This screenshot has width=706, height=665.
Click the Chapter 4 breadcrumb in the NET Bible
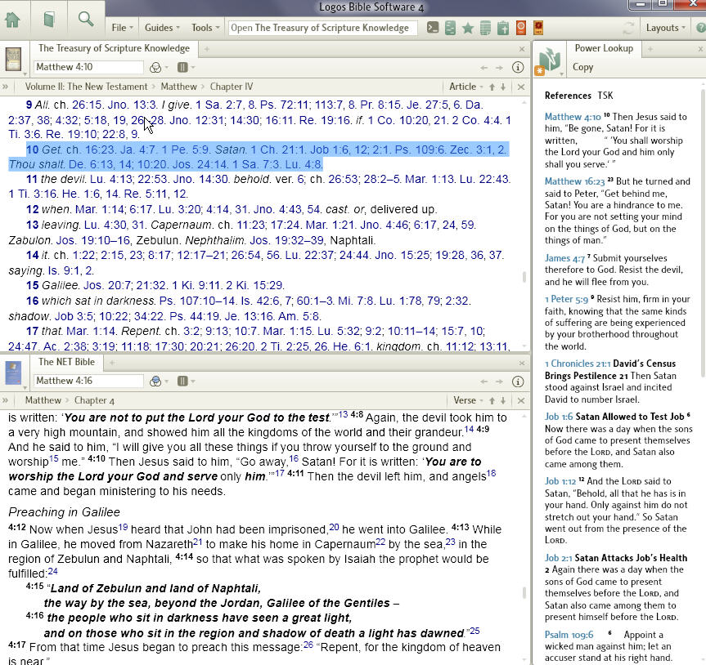(x=94, y=400)
